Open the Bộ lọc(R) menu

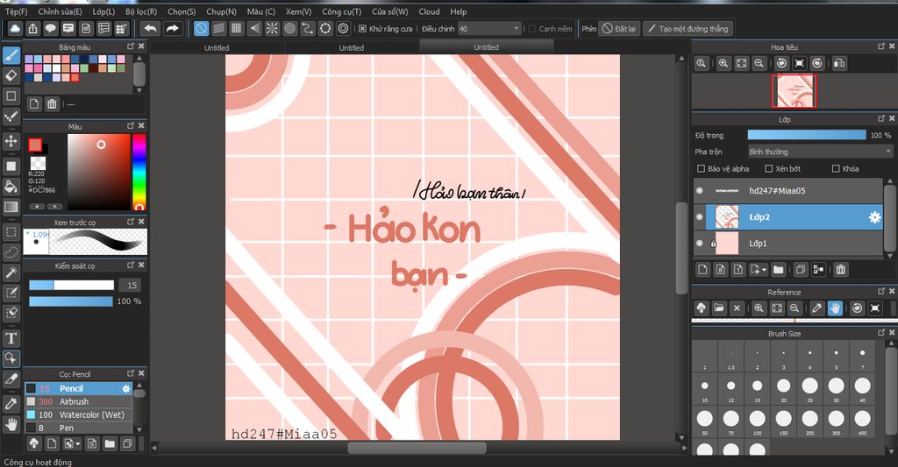tap(141, 11)
